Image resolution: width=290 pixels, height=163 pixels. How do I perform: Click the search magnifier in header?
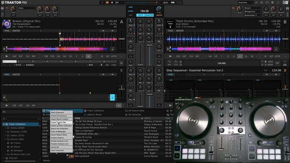256,3
